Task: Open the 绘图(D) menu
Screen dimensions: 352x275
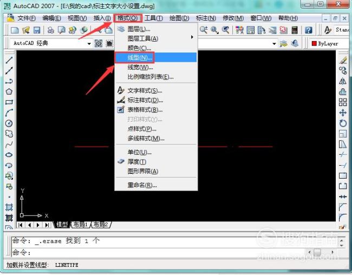Action: tap(179, 18)
